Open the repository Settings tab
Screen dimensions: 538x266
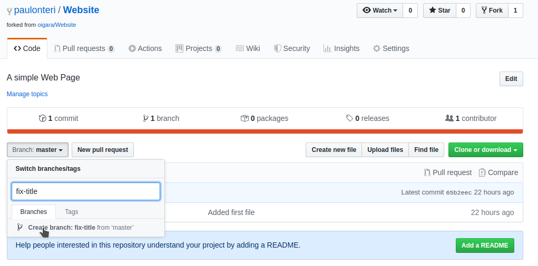[390, 48]
